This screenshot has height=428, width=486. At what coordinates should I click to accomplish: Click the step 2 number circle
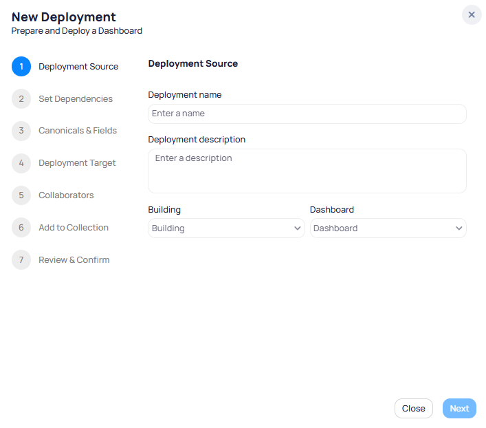[21, 99]
